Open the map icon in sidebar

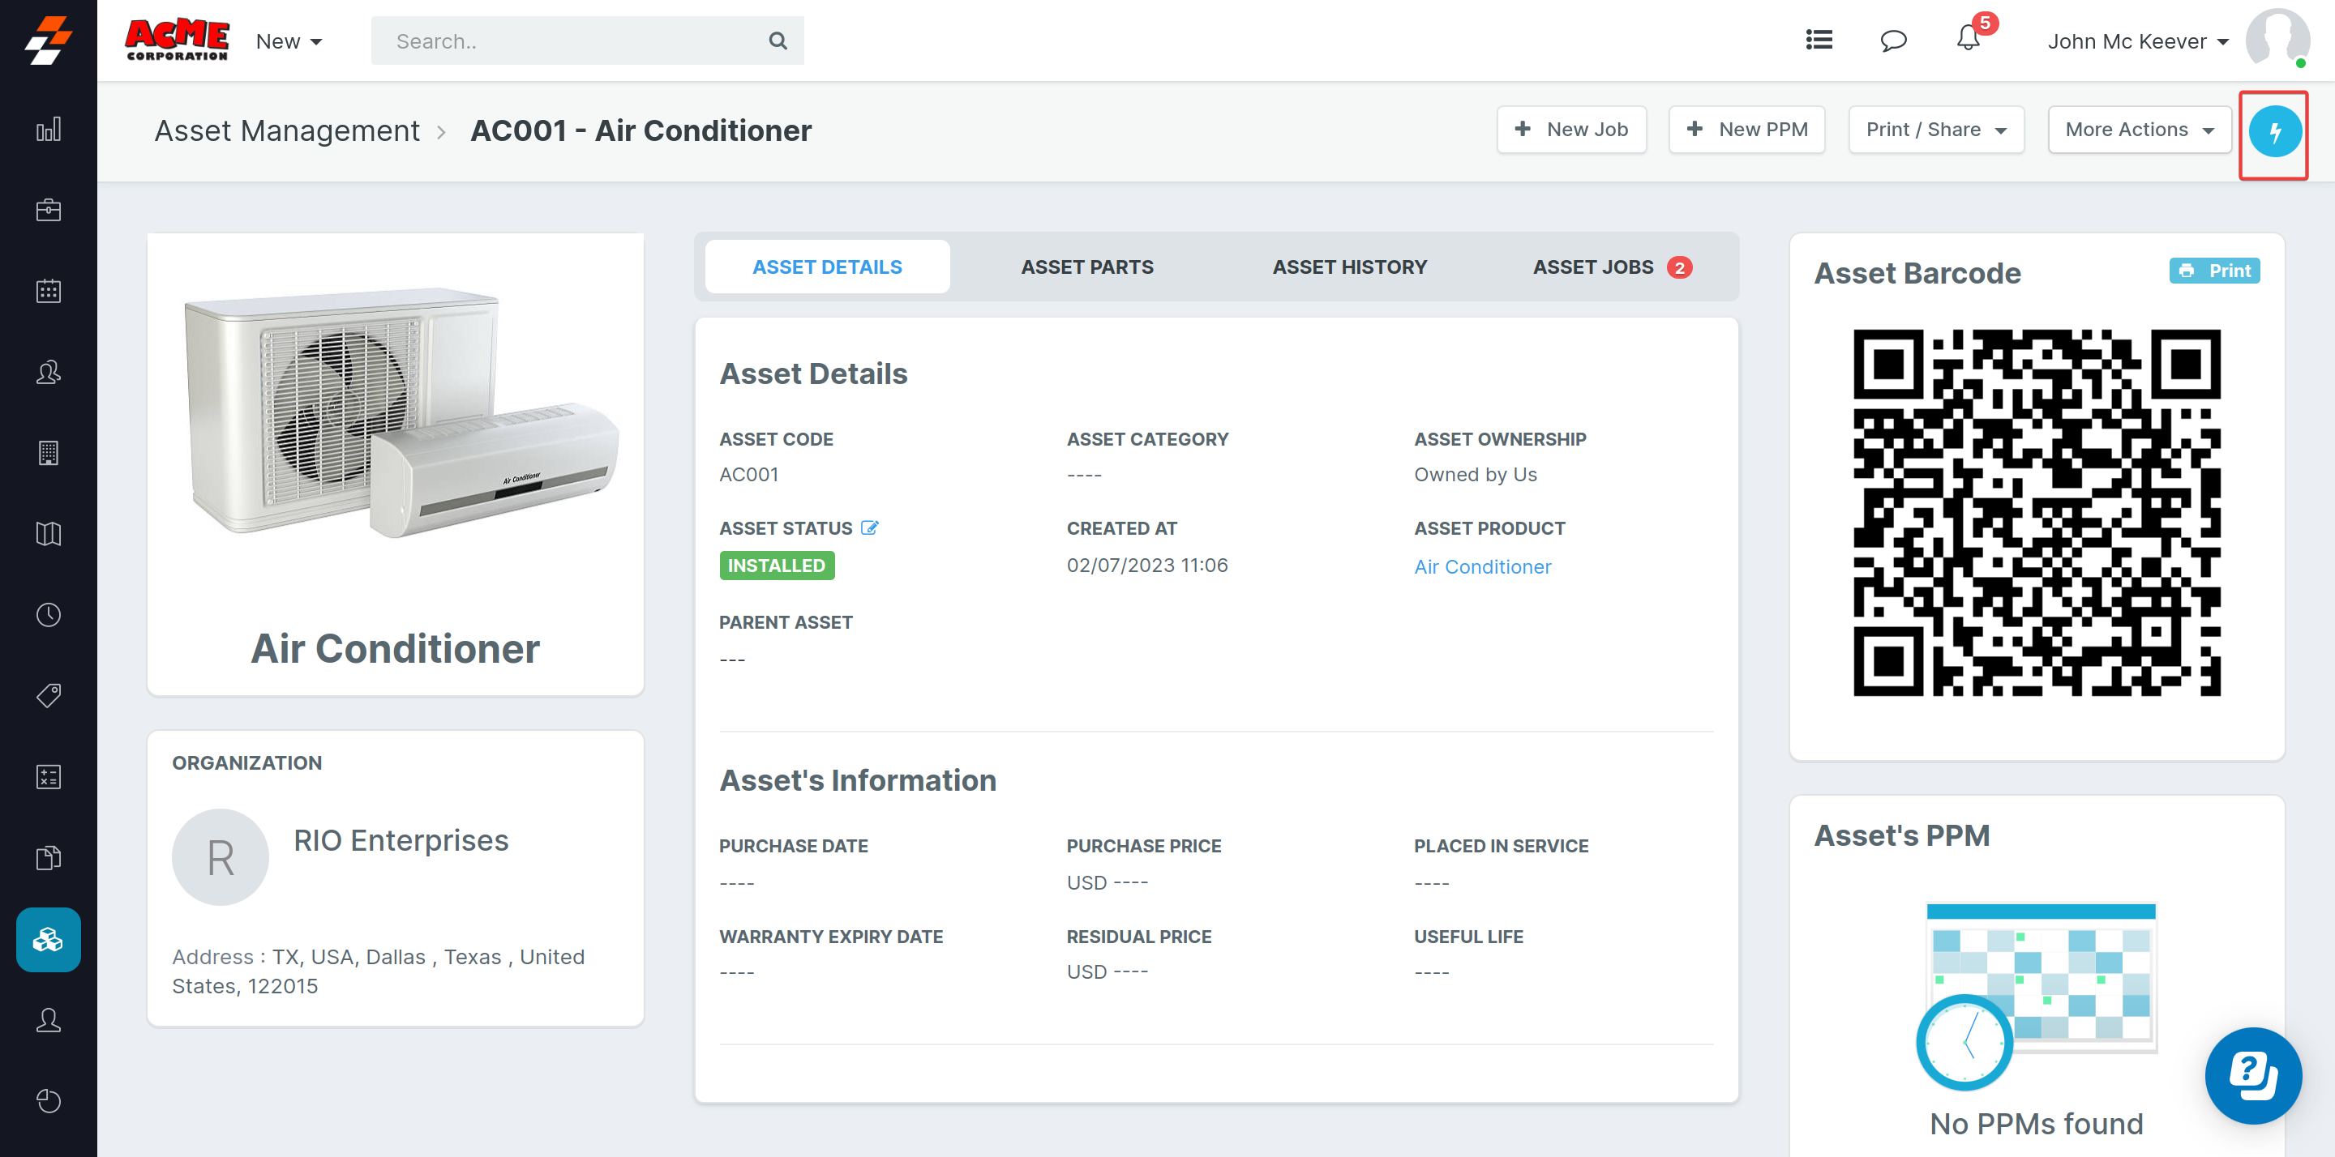click(x=48, y=534)
